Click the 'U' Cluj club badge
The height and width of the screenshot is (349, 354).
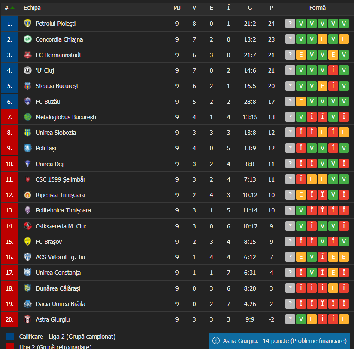27,70
